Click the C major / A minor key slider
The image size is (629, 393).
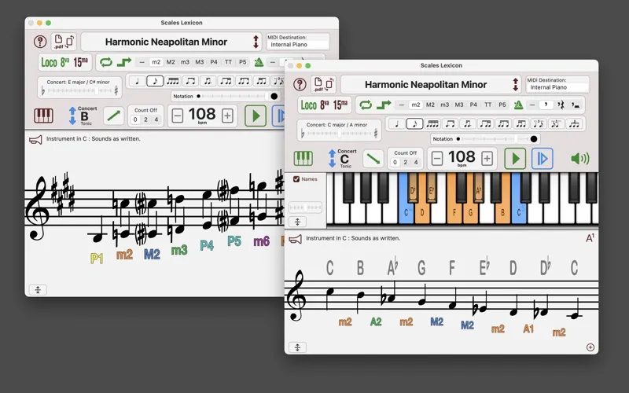coord(339,134)
